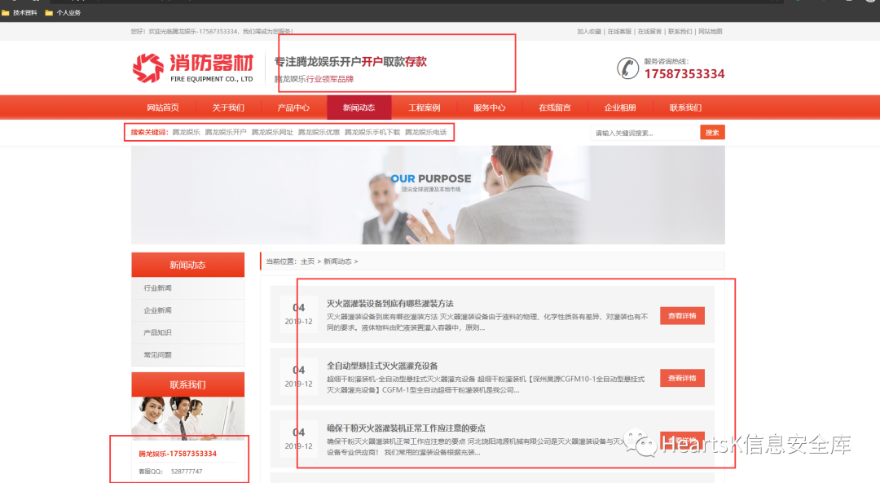Click the phone hotline icon
The height and width of the screenshot is (483, 880).
[627, 68]
